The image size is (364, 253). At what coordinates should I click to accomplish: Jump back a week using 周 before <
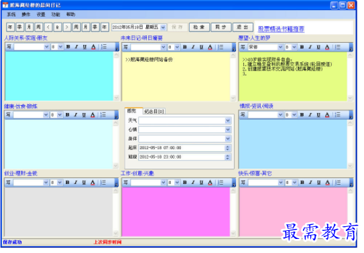click(38, 27)
